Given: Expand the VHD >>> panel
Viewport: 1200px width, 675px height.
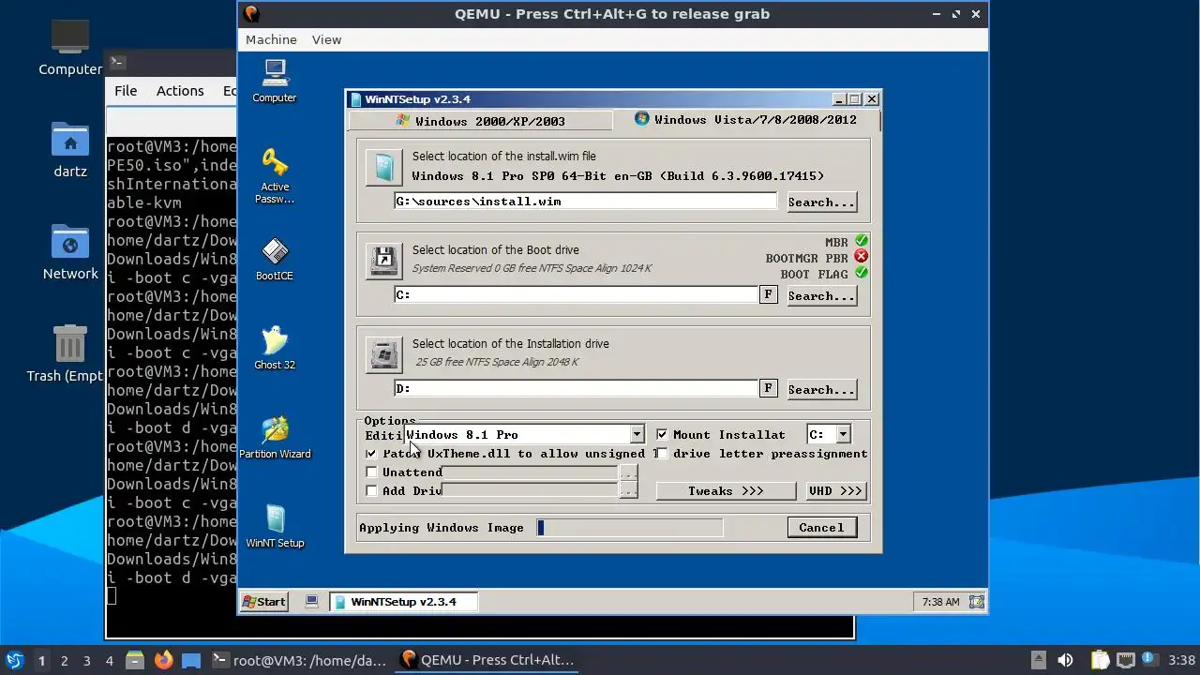Looking at the screenshot, I should [x=835, y=491].
